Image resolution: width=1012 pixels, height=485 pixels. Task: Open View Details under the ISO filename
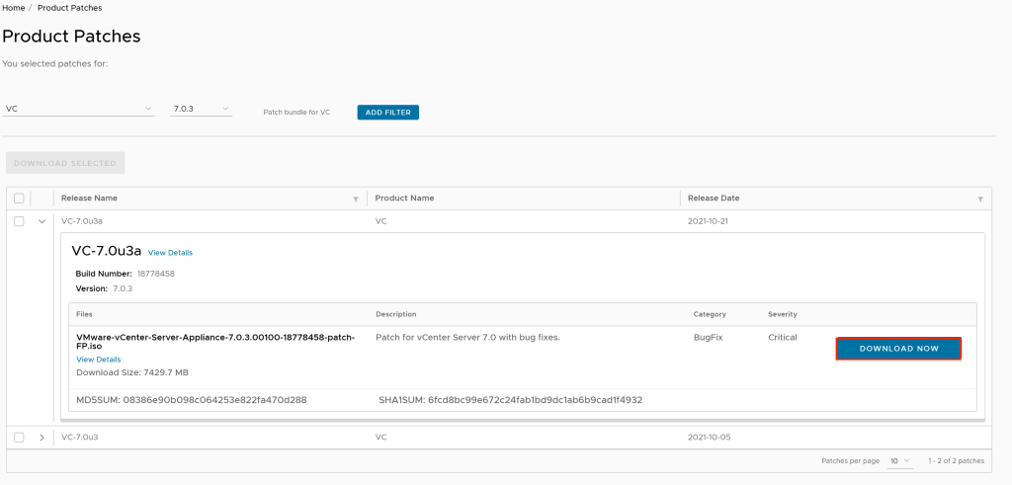98,360
